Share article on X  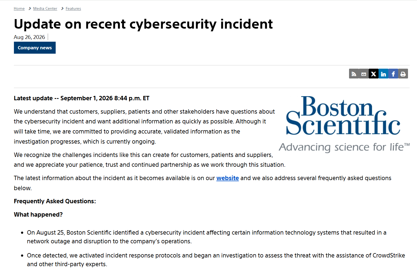tap(374, 74)
